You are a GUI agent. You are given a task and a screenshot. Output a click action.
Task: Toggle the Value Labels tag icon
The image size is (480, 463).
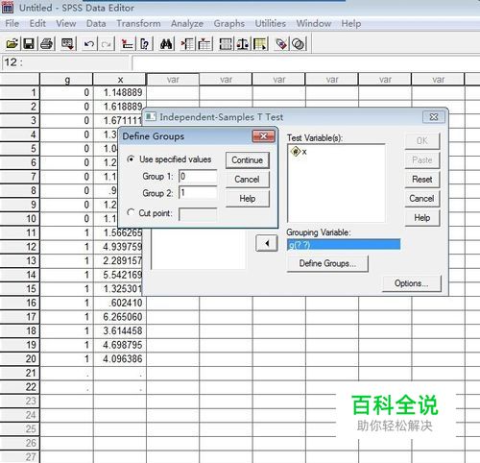(x=281, y=44)
